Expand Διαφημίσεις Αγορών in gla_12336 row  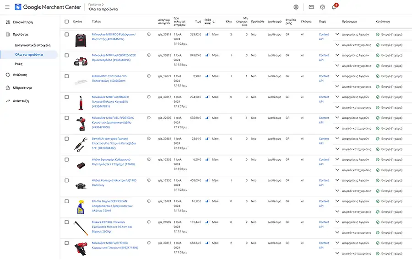(x=337, y=180)
